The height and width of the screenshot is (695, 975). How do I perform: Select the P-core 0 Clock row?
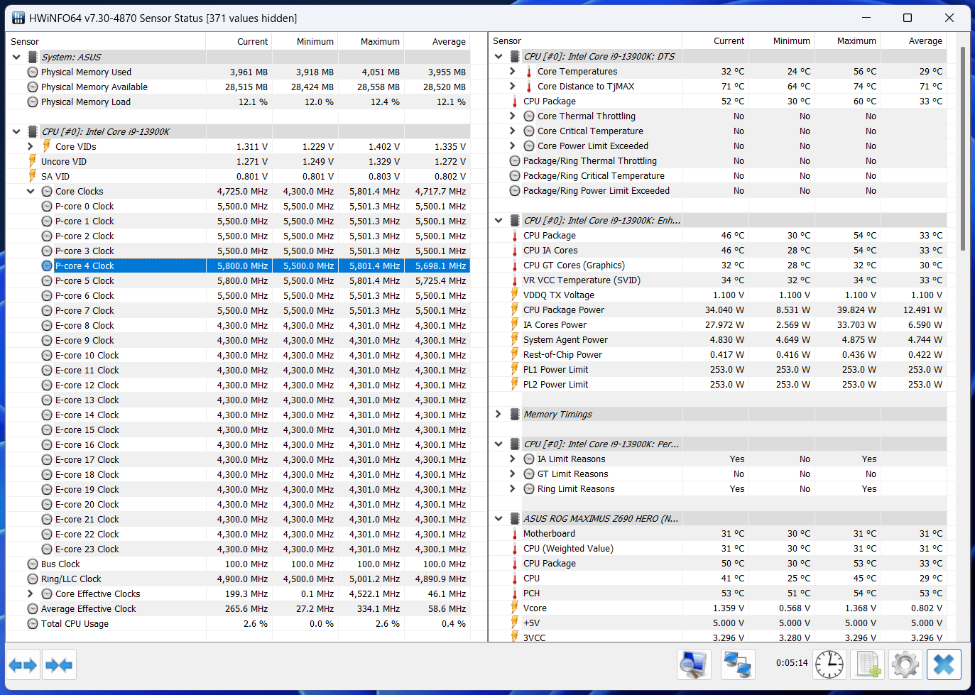238,206
